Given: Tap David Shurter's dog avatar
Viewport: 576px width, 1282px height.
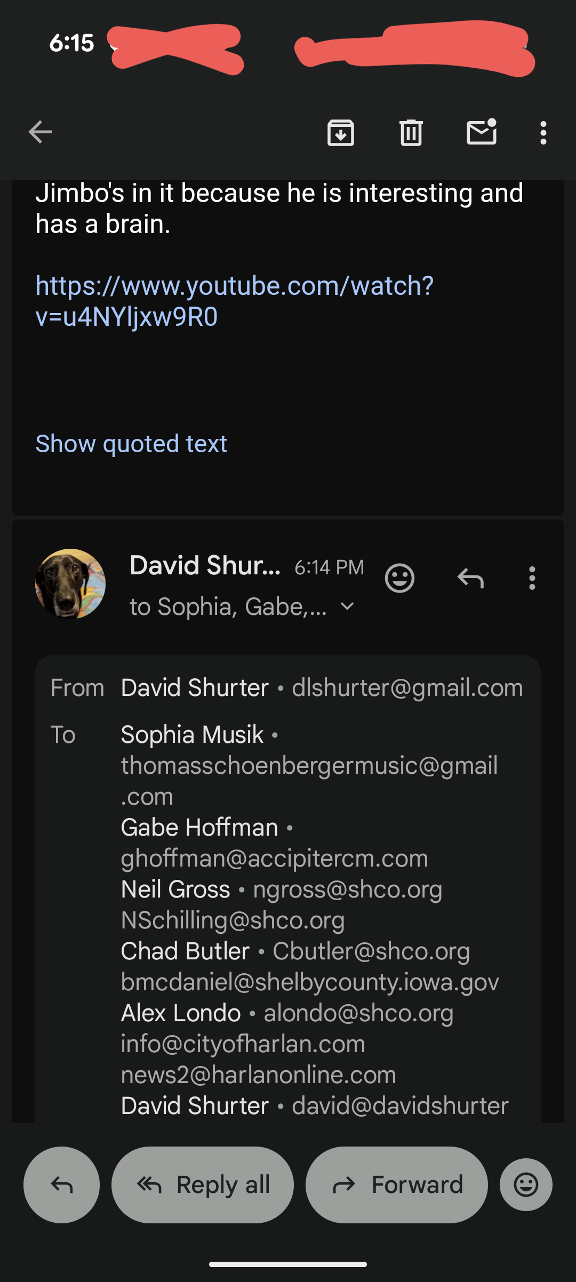Looking at the screenshot, I should tap(70, 584).
